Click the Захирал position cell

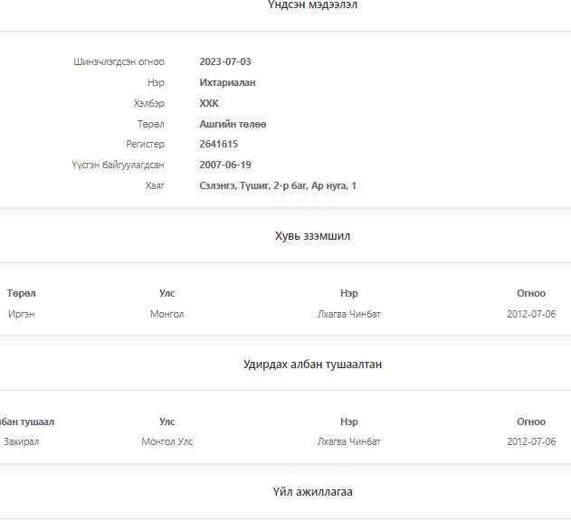point(22,441)
